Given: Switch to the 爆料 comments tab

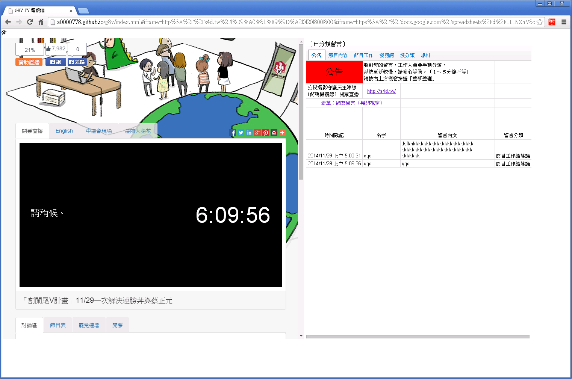Looking at the screenshot, I should coord(425,55).
